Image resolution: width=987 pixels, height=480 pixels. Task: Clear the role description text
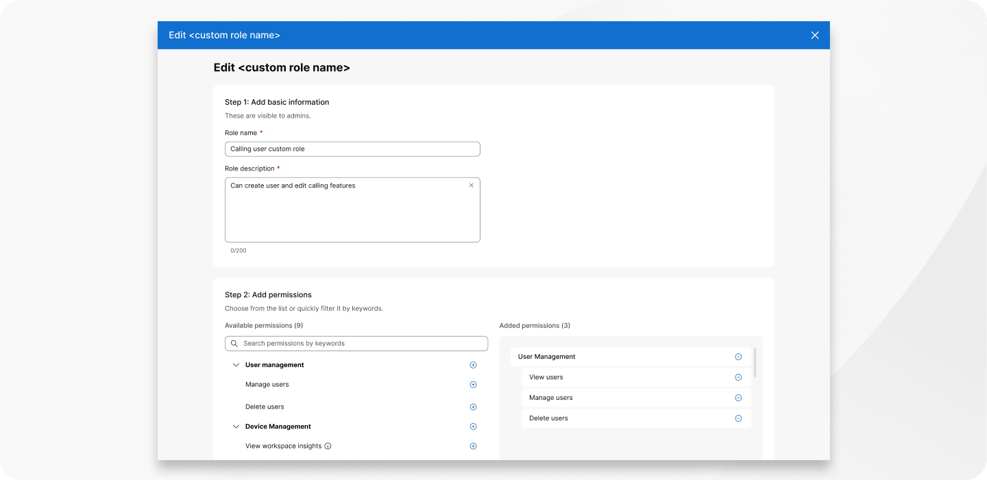471,186
